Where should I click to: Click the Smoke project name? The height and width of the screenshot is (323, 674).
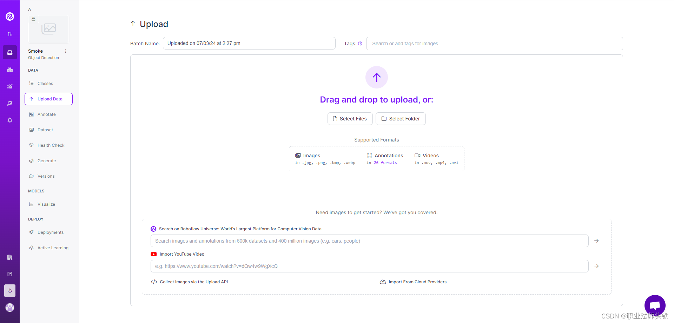coord(35,51)
